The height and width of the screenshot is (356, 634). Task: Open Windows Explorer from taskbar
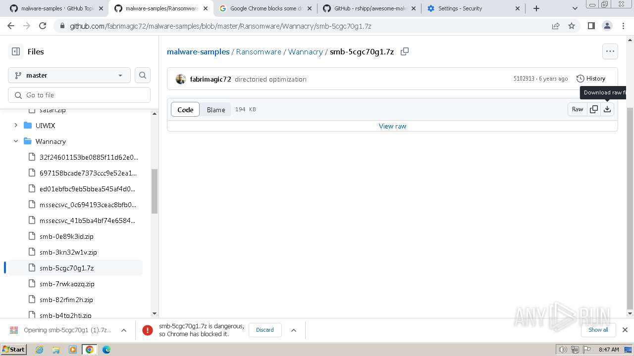pos(56,350)
